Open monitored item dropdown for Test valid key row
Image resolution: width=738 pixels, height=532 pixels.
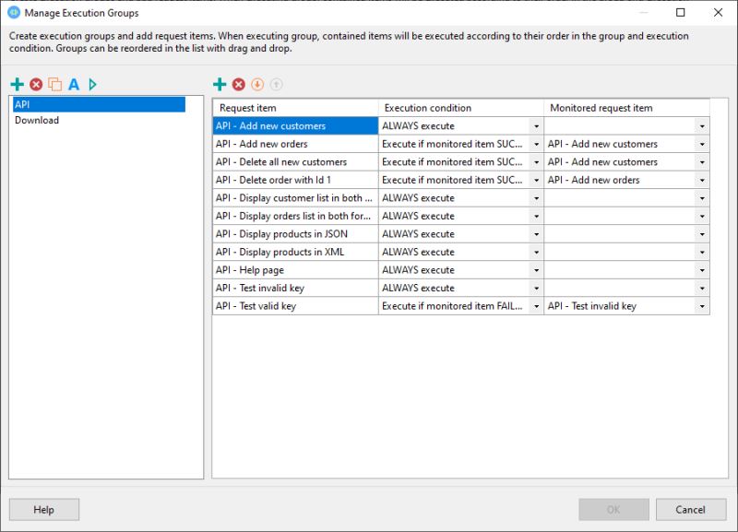[702, 306]
